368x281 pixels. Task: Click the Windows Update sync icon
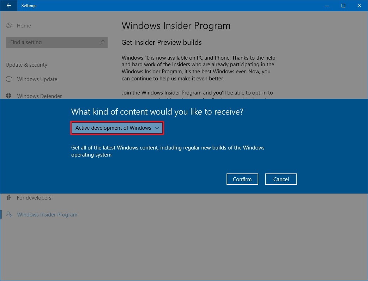click(x=9, y=79)
